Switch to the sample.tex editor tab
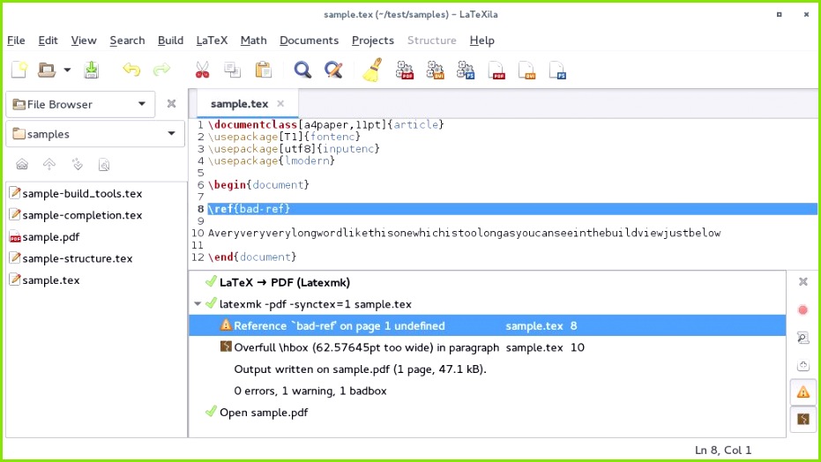The width and height of the screenshot is (821, 462). point(239,104)
